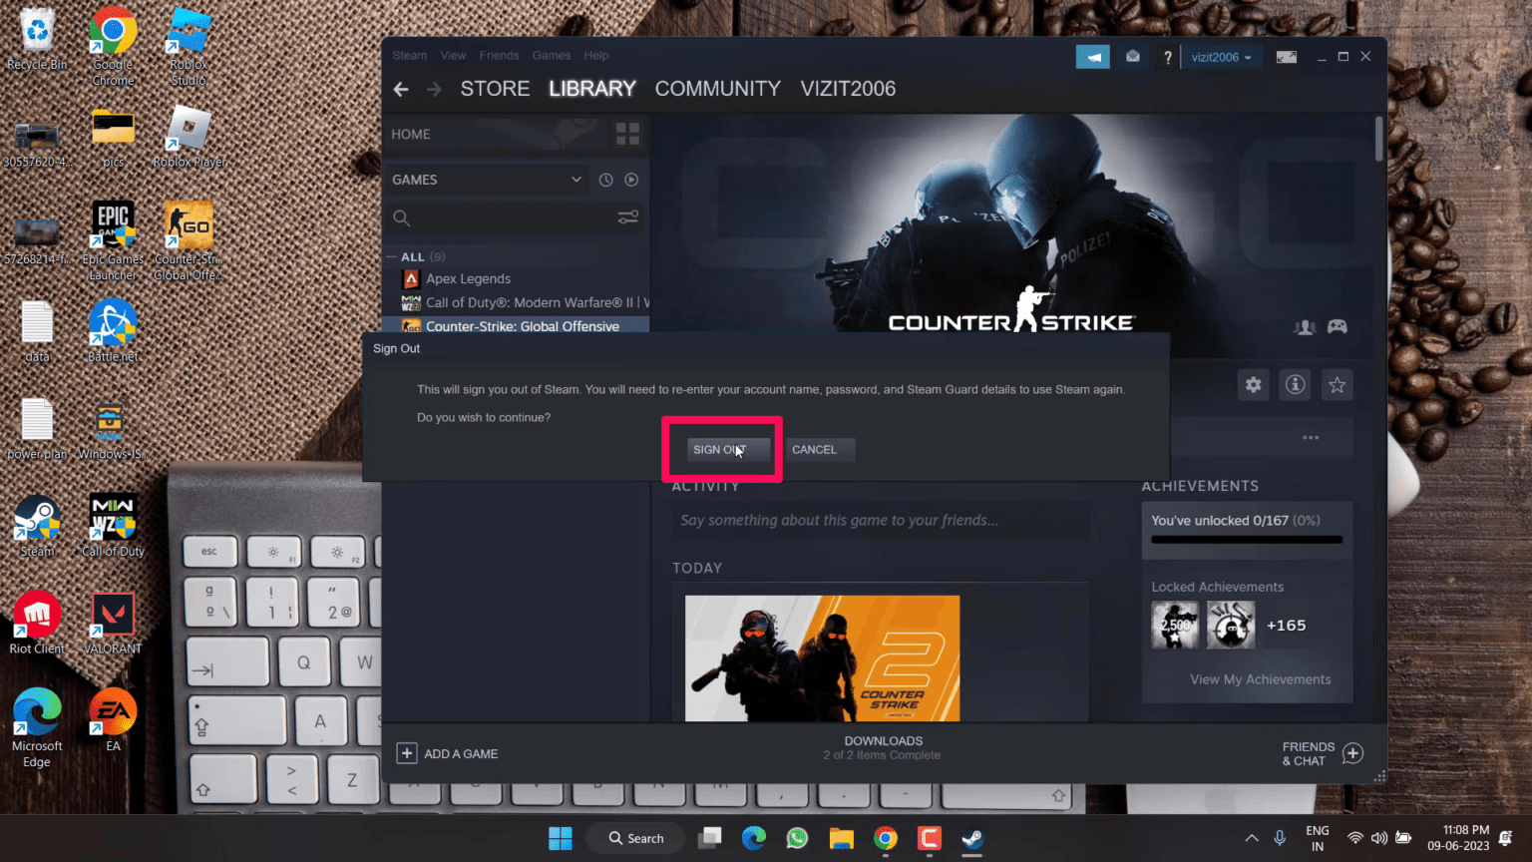Image resolution: width=1532 pixels, height=862 pixels.
Task: Show hidden system tray icons chevron
Action: pos(1251,838)
